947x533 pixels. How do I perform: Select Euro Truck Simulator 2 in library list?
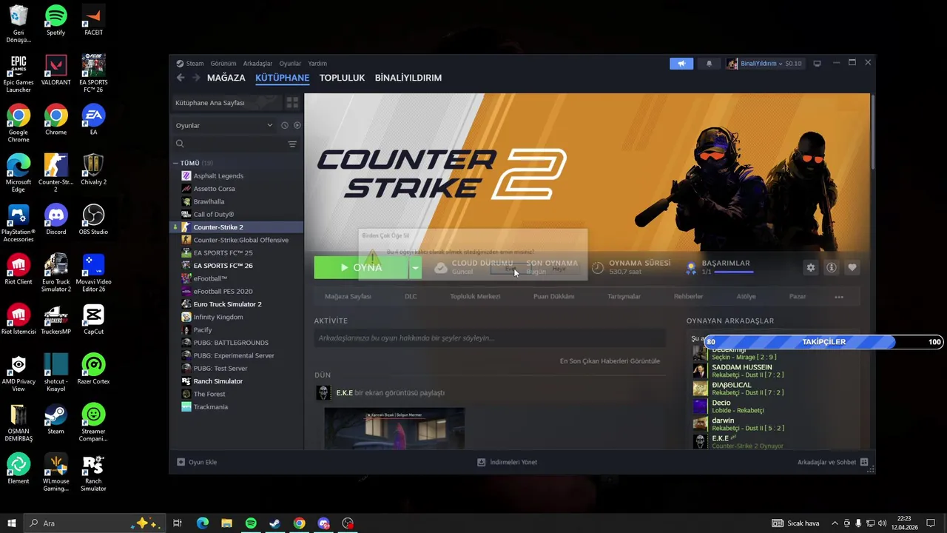237,304
